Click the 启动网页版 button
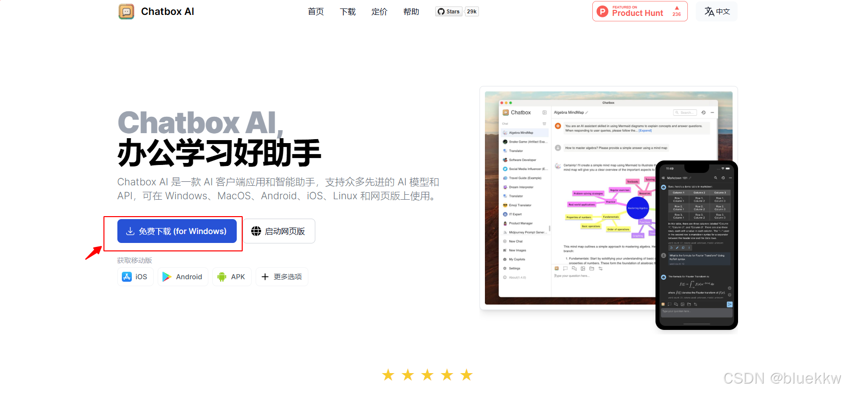843x393 pixels. coord(279,231)
